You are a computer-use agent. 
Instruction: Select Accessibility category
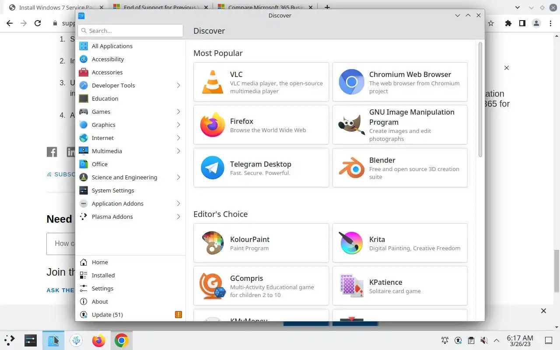tap(130, 59)
